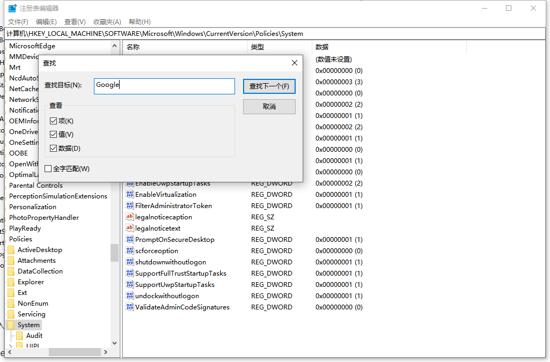Screen dimensions: 550x362
Task: Open the 收藏夹(A) favorites menu
Action: pyautogui.click(x=107, y=22)
